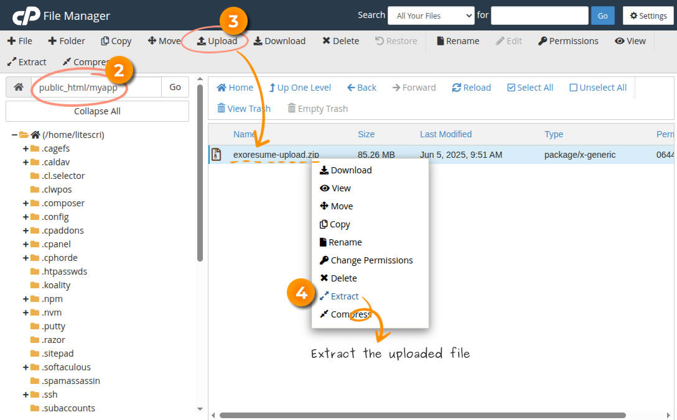Click the file list horizontal scrollbar
Screen dimensions: 677x420
(x=423, y=415)
